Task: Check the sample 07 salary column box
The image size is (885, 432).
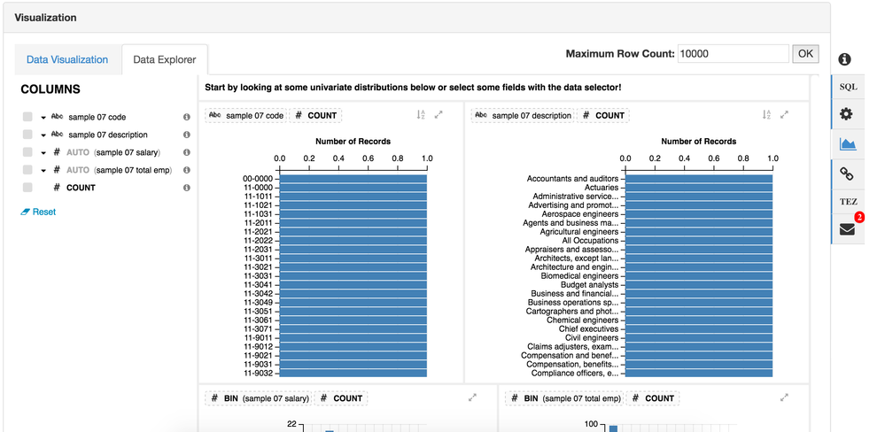Action: (x=27, y=152)
